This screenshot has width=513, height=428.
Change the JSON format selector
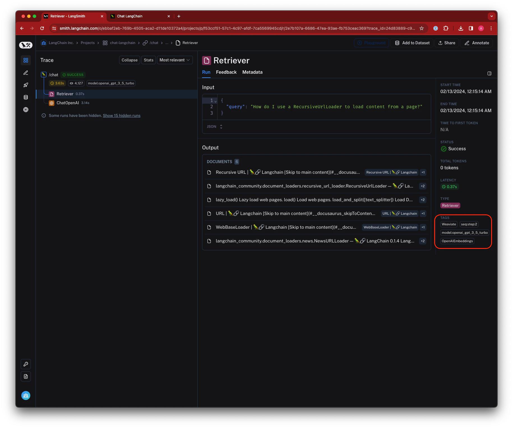[215, 127]
